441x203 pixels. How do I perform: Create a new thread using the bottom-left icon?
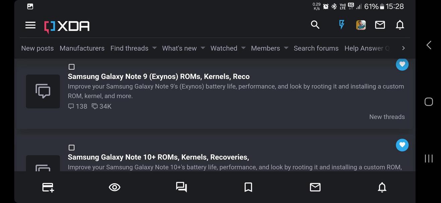(47, 187)
